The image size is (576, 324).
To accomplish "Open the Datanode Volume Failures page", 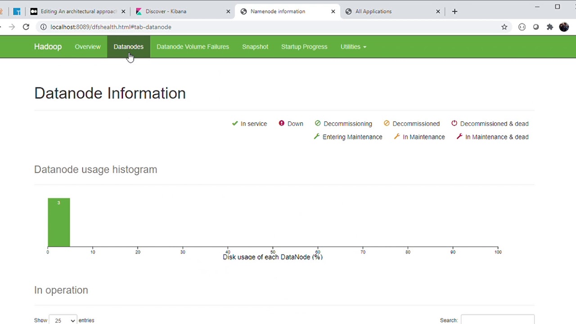I will 193,47.
